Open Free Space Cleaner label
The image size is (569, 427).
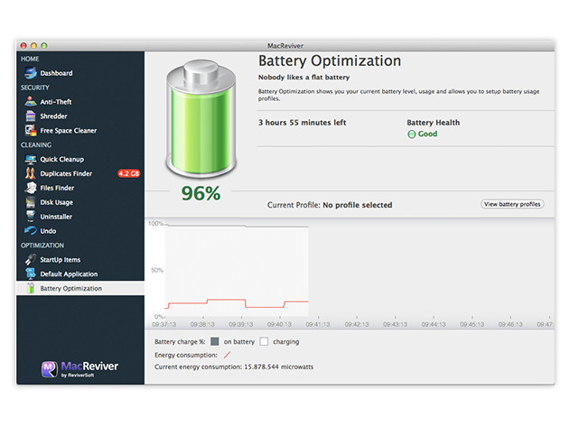pos(69,131)
